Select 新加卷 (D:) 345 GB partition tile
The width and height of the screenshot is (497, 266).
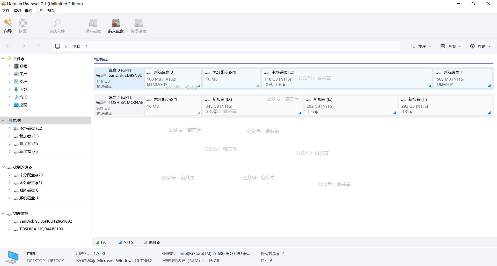(253, 106)
